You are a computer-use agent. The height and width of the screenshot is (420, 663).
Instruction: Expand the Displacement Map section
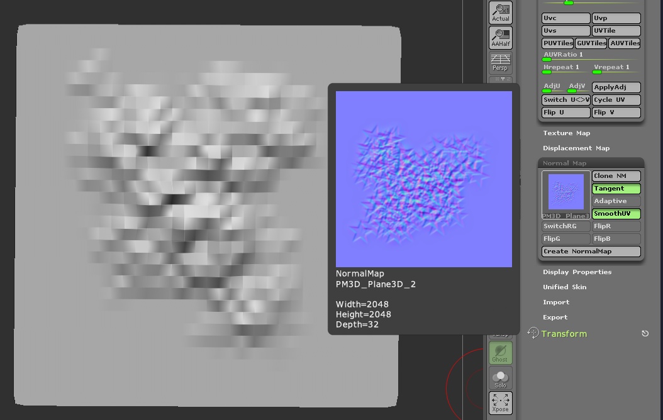coord(576,148)
